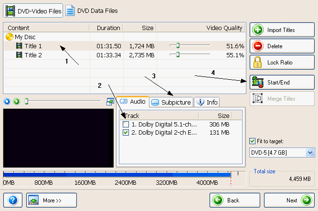Image resolution: width=318 pixels, height=211 pixels.
Task: Click the audio track Size column header
Action: coord(215,116)
